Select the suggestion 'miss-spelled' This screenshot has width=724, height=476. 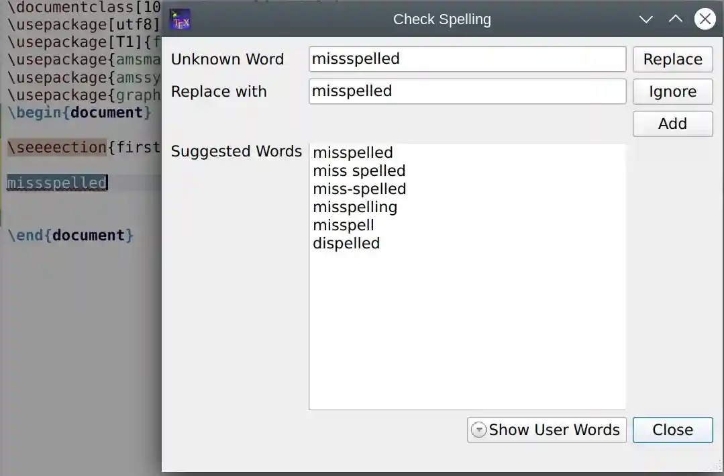[x=359, y=189]
